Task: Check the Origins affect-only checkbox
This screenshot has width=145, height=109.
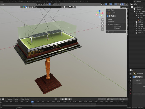Action: [115, 25]
